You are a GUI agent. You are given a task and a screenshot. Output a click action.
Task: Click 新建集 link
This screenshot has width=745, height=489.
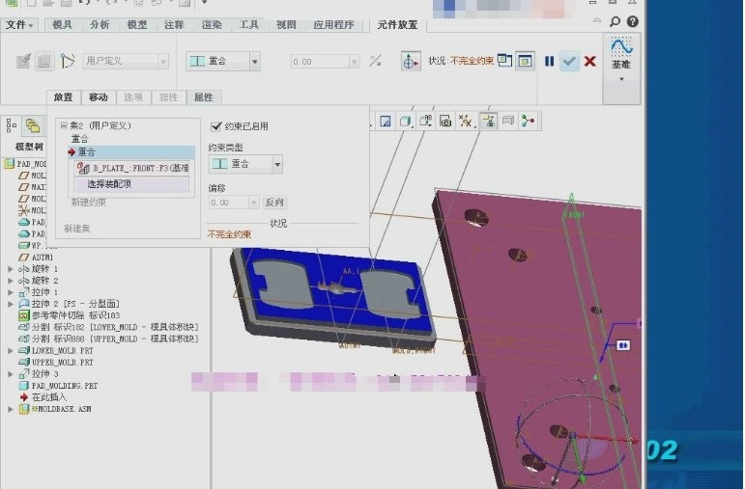[77, 229]
